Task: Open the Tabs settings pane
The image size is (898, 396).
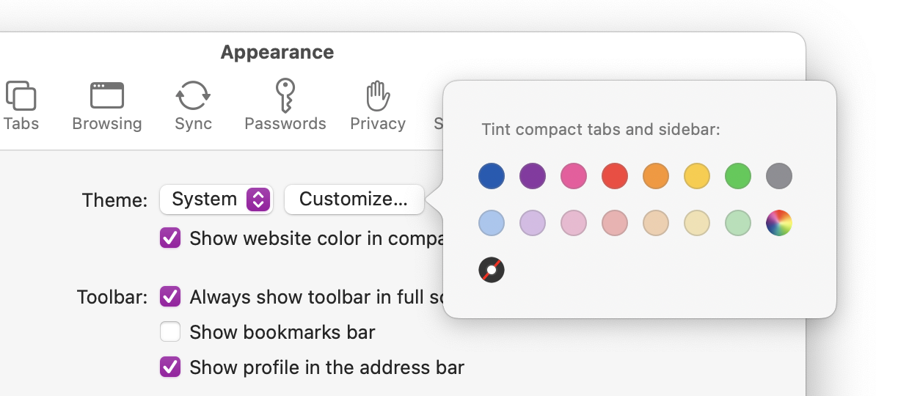Action: click(21, 105)
